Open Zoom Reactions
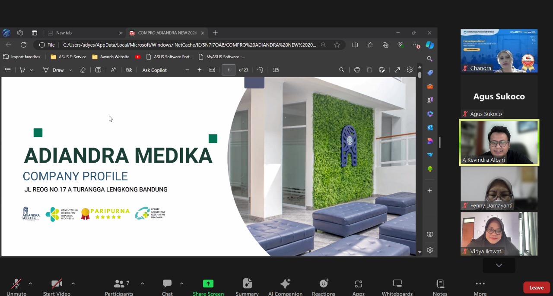 click(324, 287)
